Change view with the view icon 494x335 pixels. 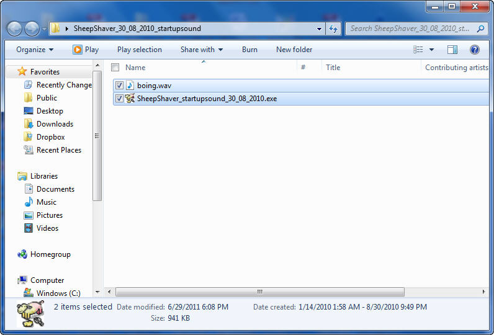coord(418,50)
